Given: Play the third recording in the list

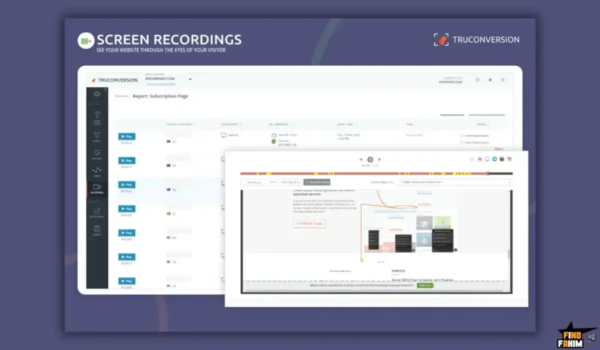Looking at the screenshot, I should coord(127,184).
